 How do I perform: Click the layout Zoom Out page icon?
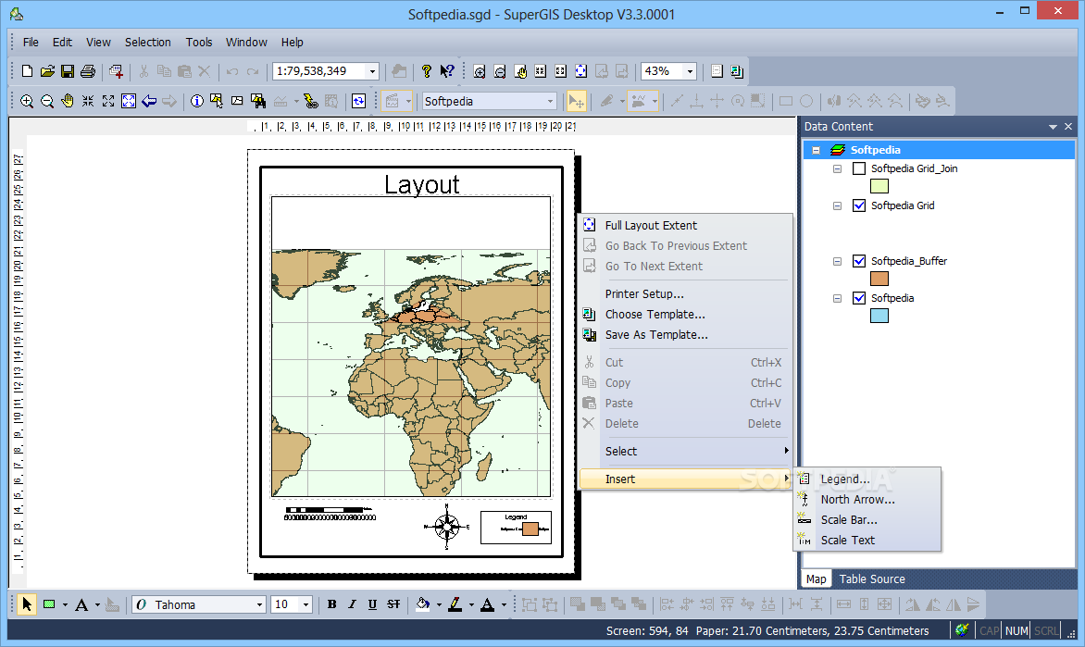point(500,71)
